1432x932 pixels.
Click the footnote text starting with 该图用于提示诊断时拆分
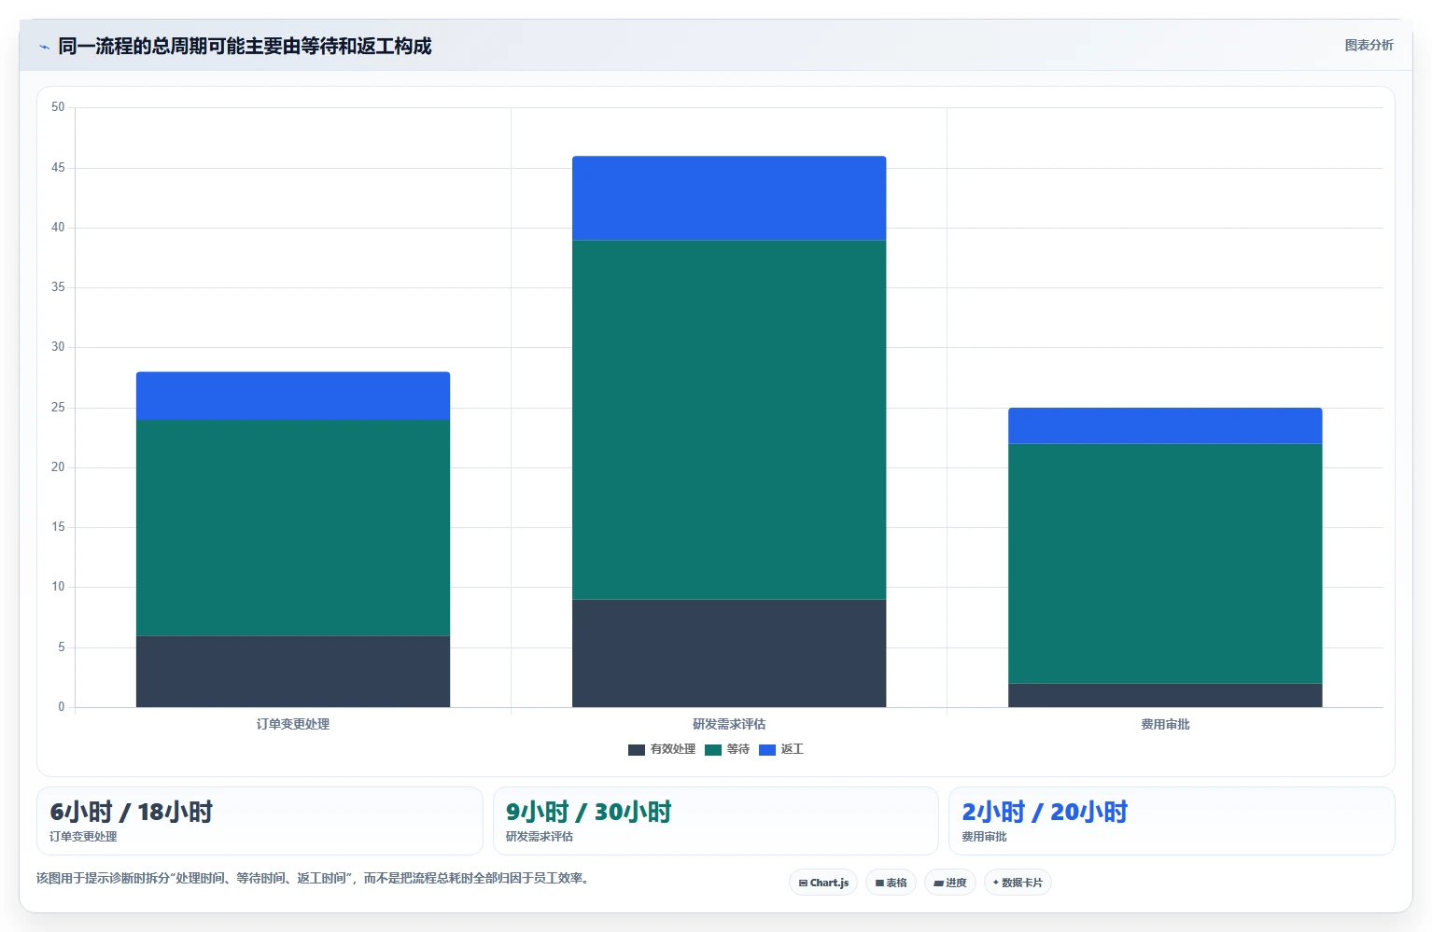(x=315, y=878)
